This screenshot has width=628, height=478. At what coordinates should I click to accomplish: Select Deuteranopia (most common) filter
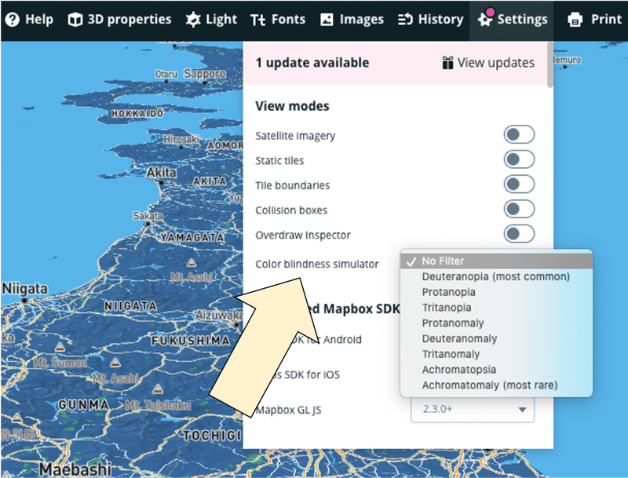pos(495,275)
